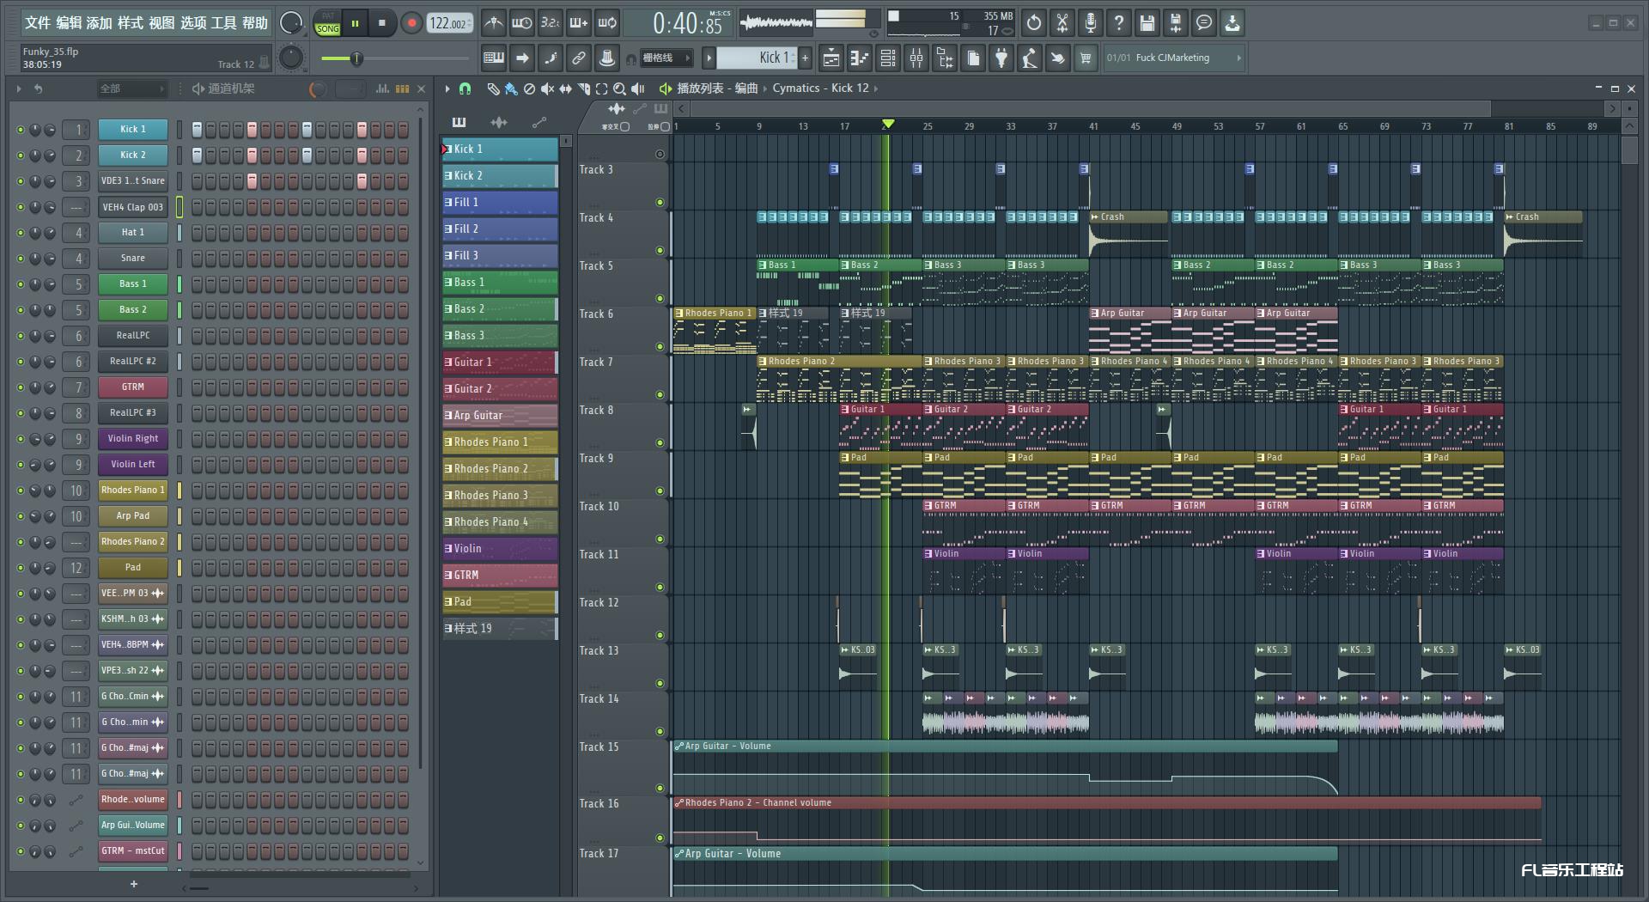Open the playlist options menu arrow

[x=447, y=88]
